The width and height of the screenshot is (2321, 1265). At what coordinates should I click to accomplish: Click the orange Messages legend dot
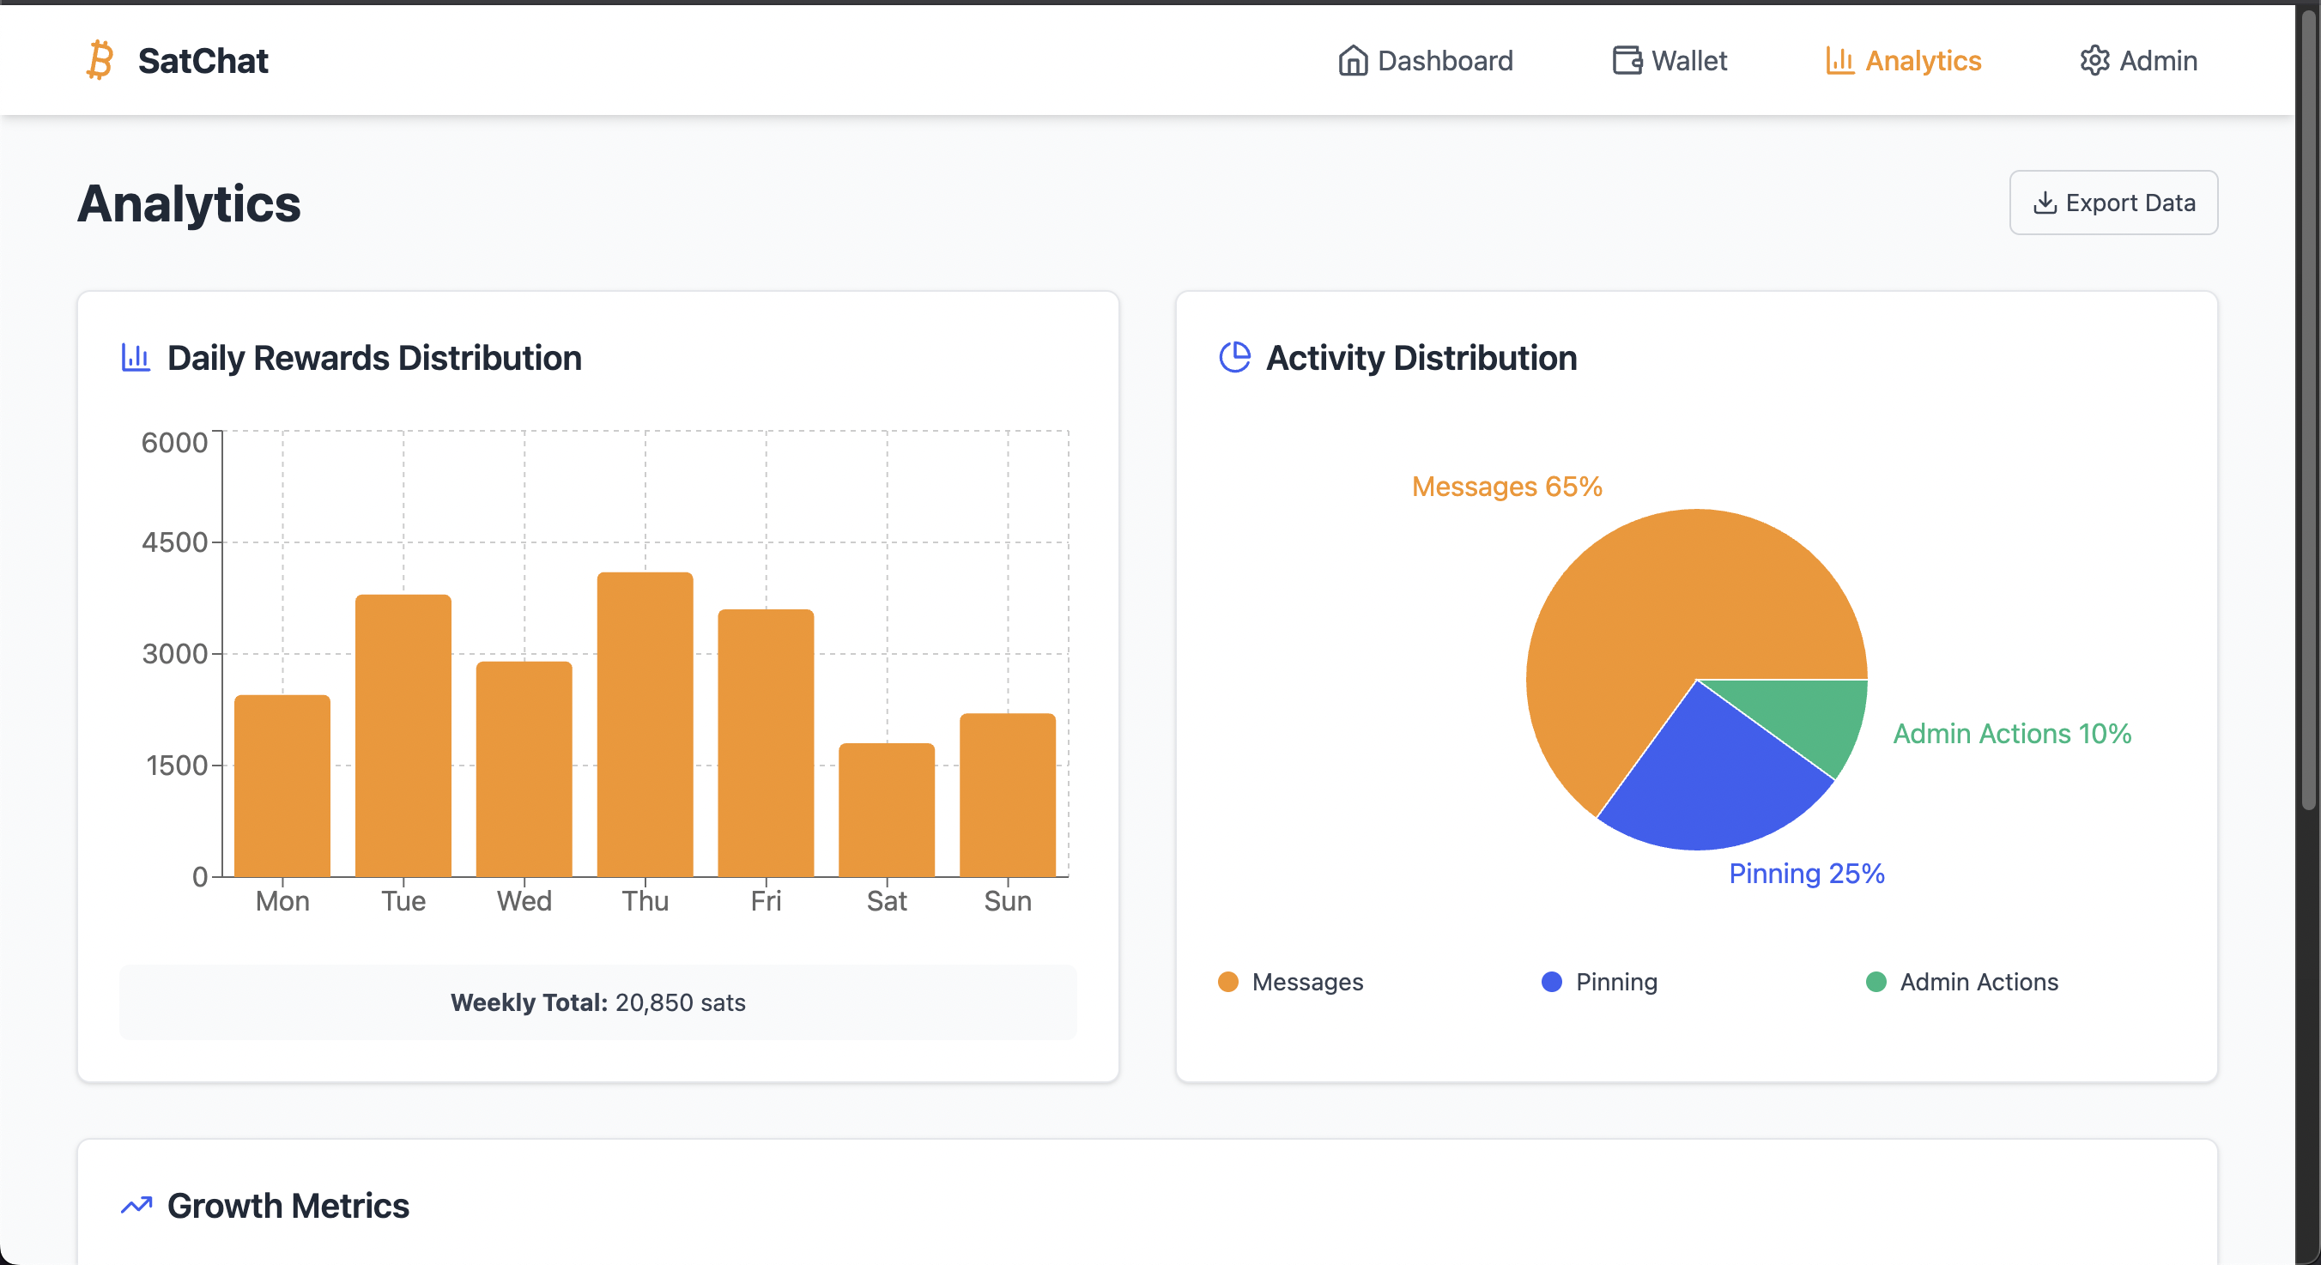point(1227,982)
